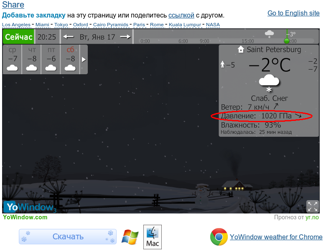Select the Mac download icon
The height and width of the screenshot is (251, 326).
(x=153, y=237)
